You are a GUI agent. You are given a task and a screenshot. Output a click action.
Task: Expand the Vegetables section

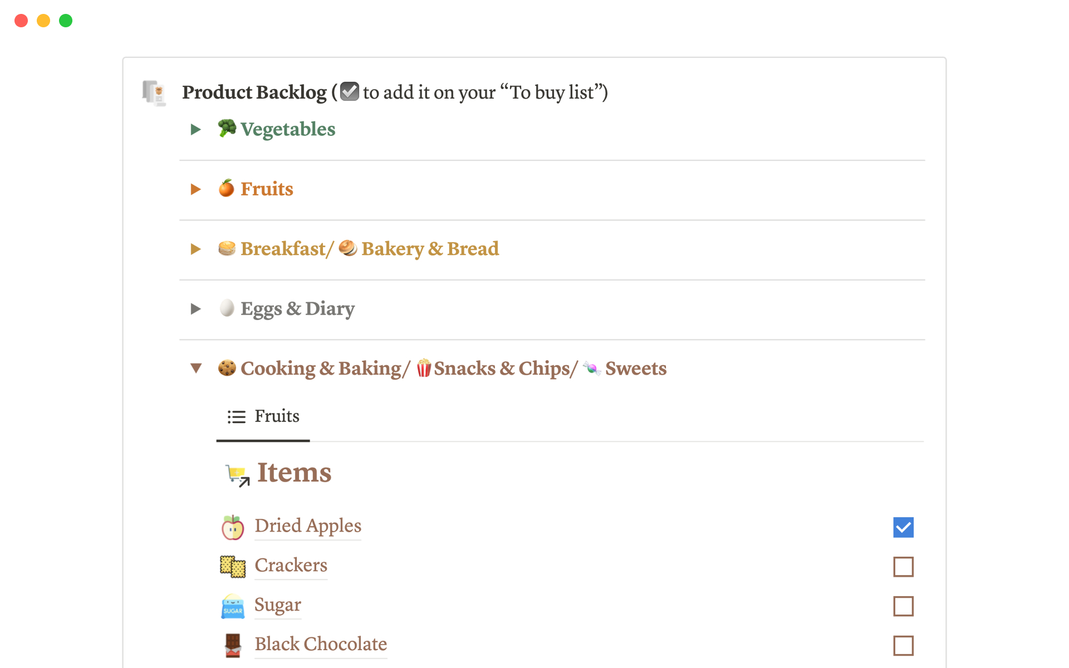pyautogui.click(x=195, y=129)
